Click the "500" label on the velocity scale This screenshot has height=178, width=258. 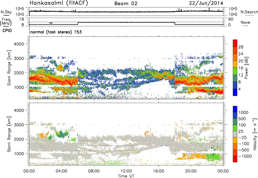point(242,119)
